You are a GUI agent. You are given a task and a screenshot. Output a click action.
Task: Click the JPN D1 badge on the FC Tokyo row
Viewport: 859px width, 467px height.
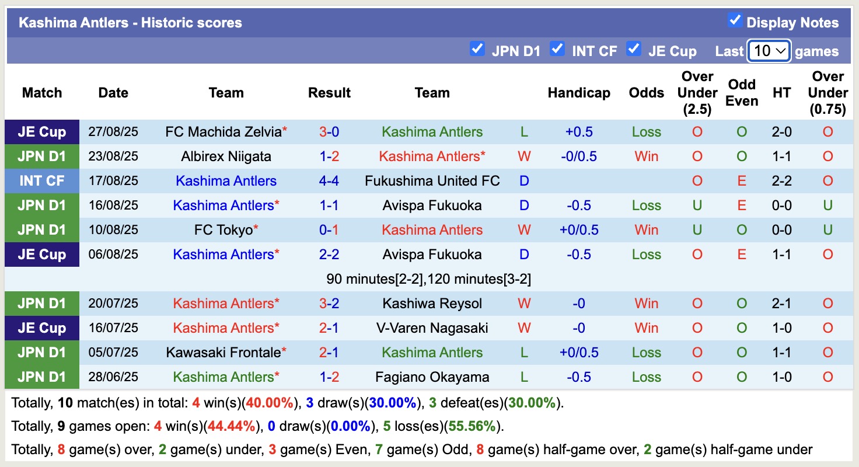click(x=41, y=230)
